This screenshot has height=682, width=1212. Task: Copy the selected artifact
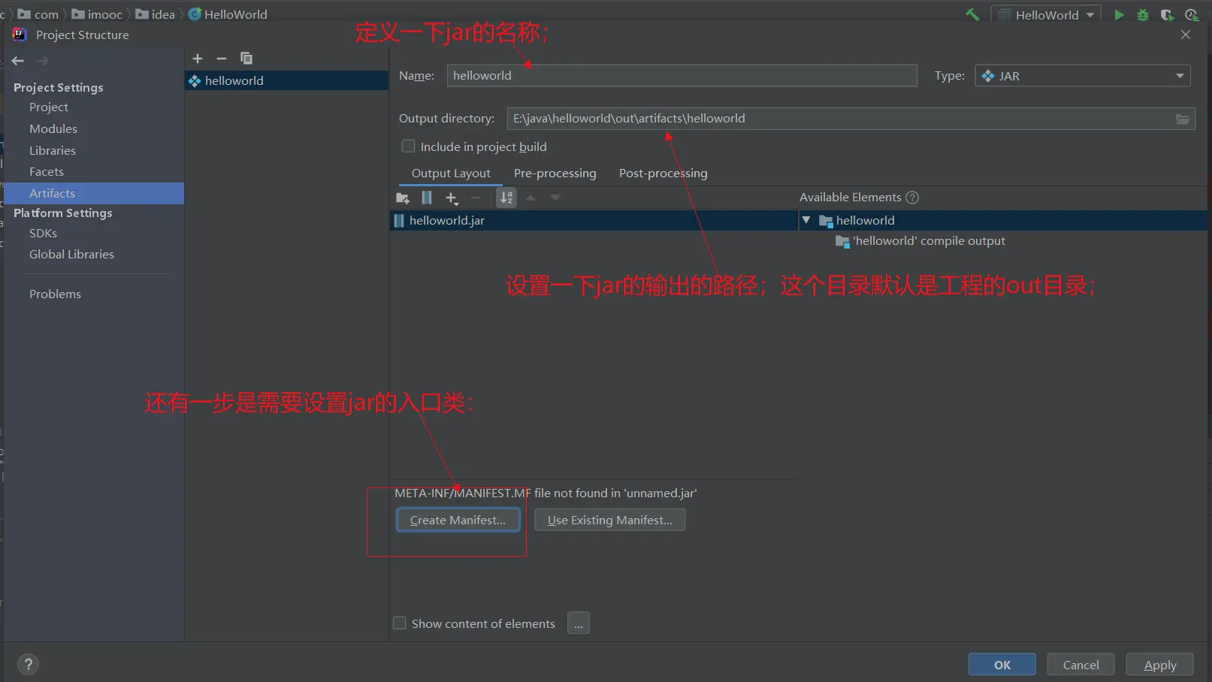[246, 59]
